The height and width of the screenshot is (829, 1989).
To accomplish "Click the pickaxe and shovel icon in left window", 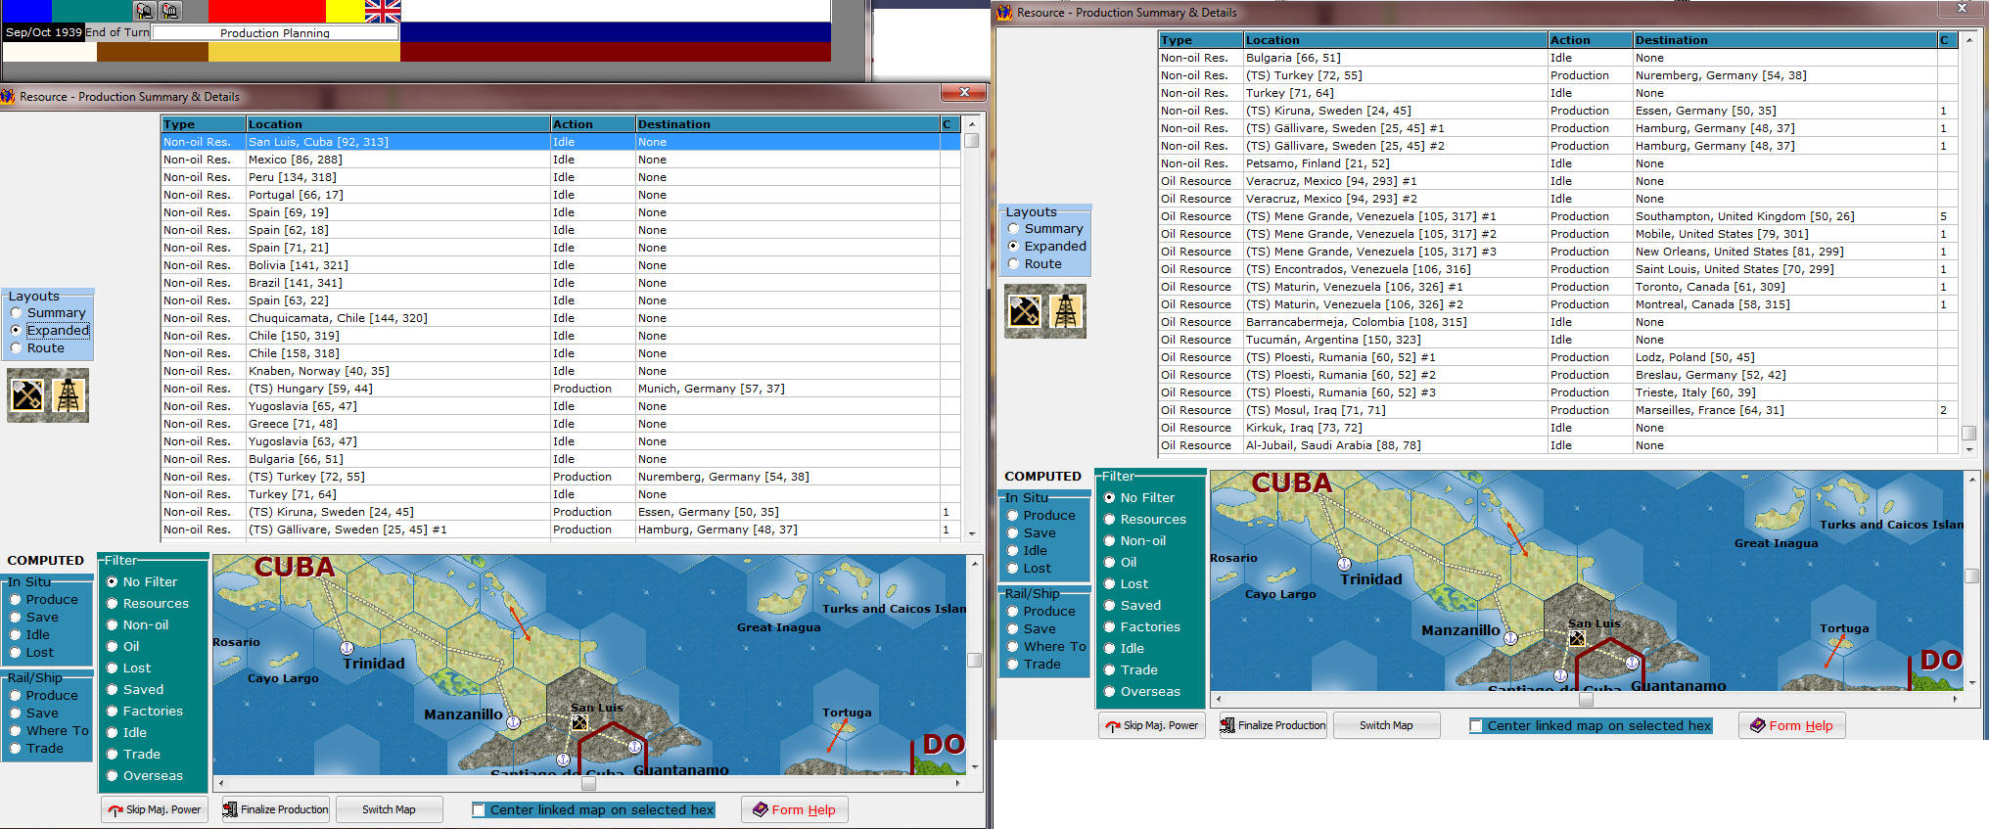I will (x=27, y=395).
